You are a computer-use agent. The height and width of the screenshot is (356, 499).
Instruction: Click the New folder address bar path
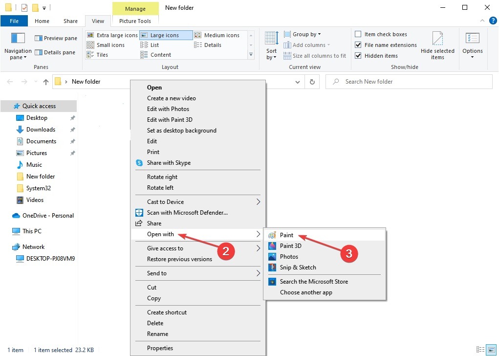pos(86,82)
